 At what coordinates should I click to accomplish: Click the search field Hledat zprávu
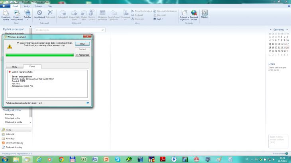click(x=70, y=30)
